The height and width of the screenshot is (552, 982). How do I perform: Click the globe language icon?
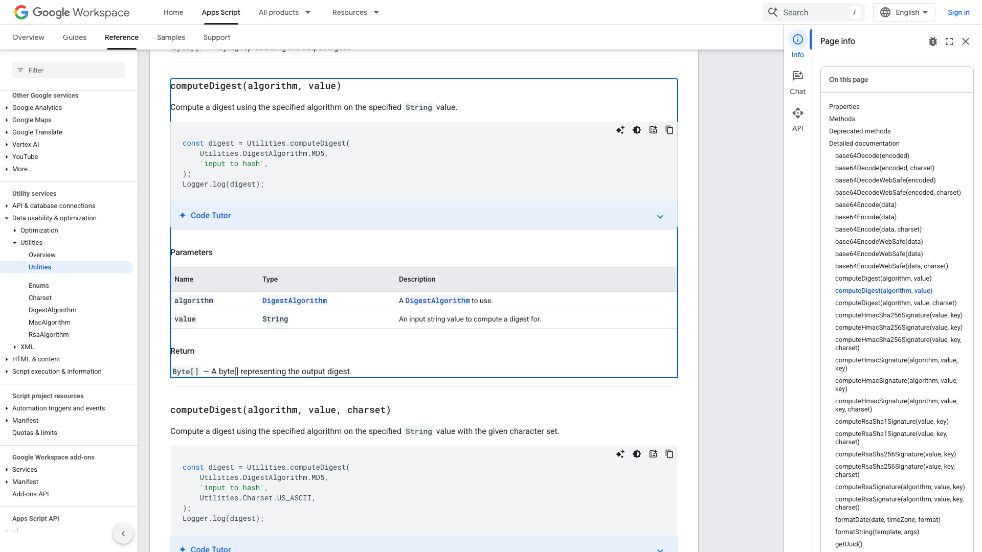[885, 12]
